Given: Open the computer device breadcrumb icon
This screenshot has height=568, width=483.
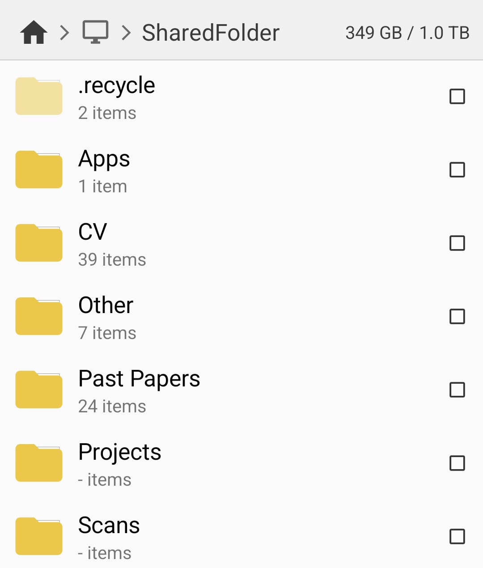Looking at the screenshot, I should pyautogui.click(x=95, y=32).
